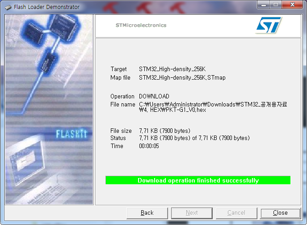Minimize the Flash Loader Demonstrator window

click(x=264, y=5)
